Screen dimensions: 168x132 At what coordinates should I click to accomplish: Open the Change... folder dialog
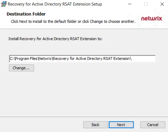pyautogui.click(x=22, y=68)
